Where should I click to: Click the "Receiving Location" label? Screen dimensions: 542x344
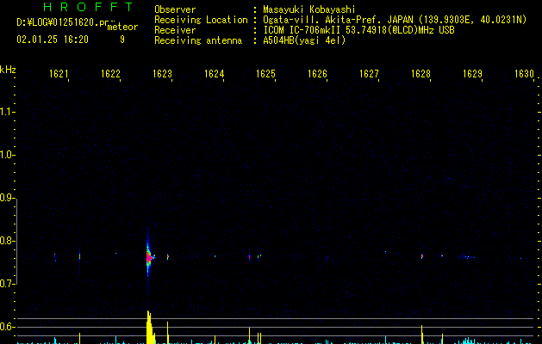point(201,20)
